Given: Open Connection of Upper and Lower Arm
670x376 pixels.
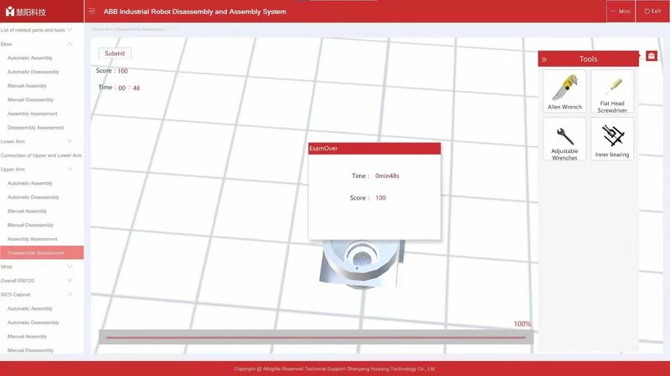Looking at the screenshot, I should coord(42,155).
